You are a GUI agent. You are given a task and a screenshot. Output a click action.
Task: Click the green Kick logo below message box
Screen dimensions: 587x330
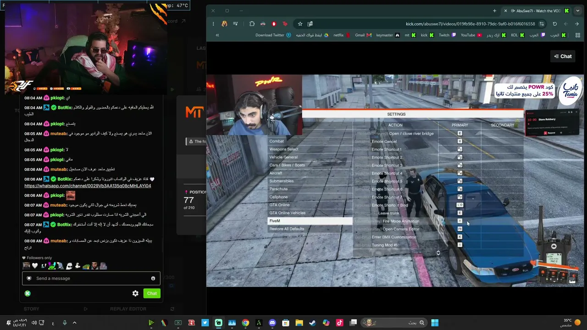tap(28, 293)
